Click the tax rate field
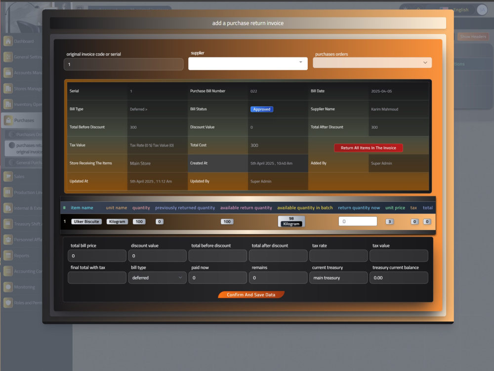Viewport: 494px width, 371px height. [338, 256]
